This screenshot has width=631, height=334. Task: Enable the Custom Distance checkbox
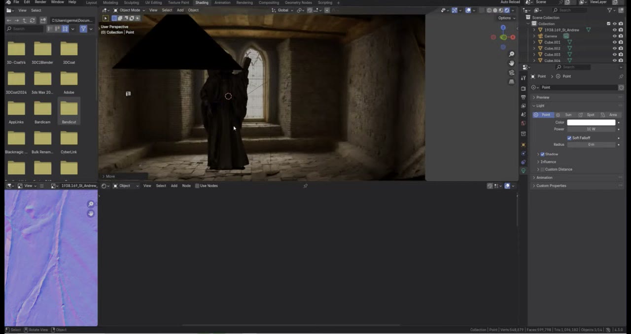(542, 169)
